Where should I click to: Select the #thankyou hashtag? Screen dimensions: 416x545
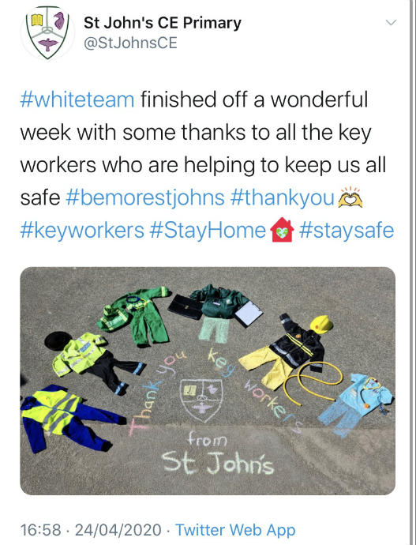pos(283,197)
